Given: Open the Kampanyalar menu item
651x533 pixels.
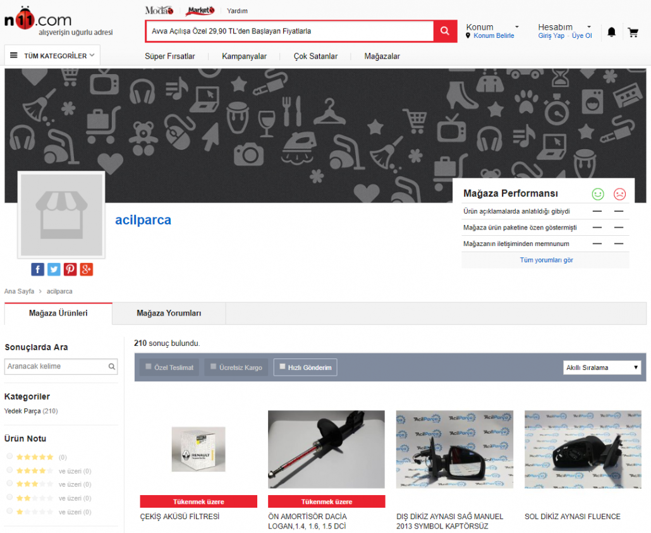Looking at the screenshot, I should (244, 56).
